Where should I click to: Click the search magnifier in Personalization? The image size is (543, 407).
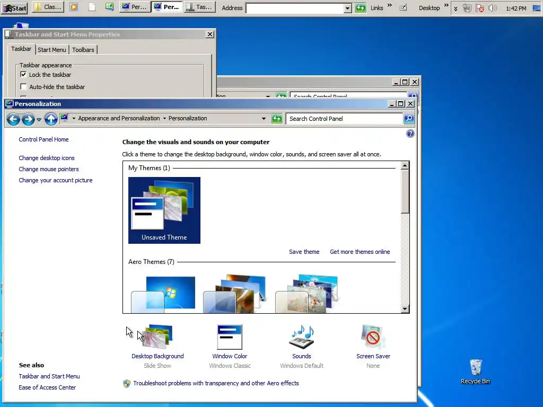(409, 119)
